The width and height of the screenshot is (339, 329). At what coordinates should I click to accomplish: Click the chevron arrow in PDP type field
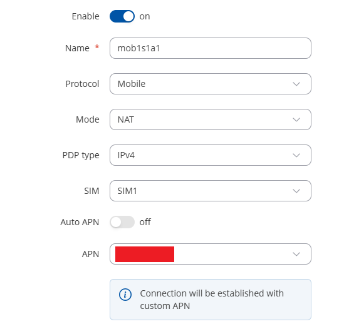pos(296,155)
